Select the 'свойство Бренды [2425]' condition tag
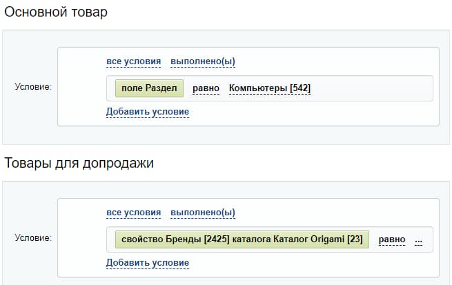This screenshot has width=452, height=285. (242, 239)
